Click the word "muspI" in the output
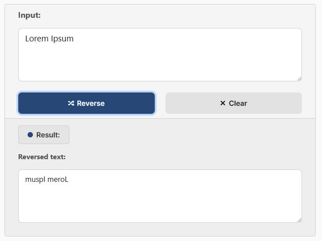322x241 pixels. tap(35, 180)
